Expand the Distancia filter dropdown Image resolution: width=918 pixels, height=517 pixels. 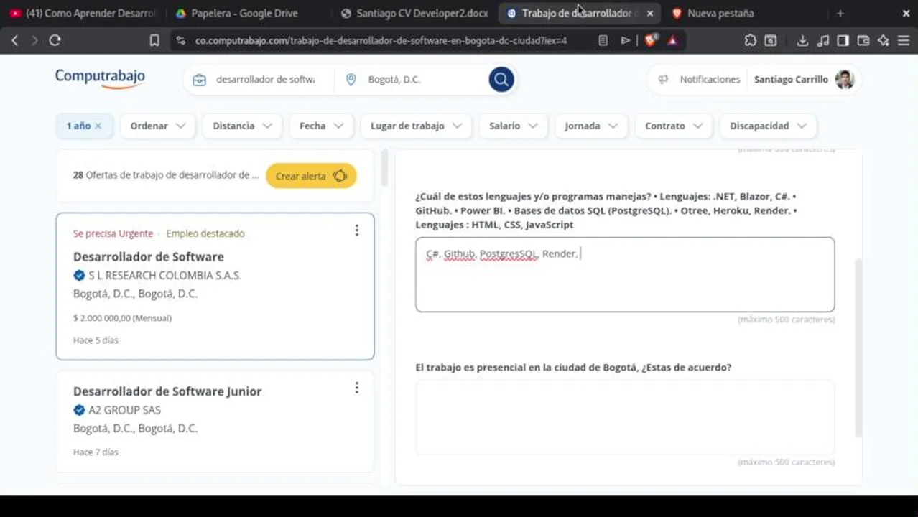coord(242,126)
